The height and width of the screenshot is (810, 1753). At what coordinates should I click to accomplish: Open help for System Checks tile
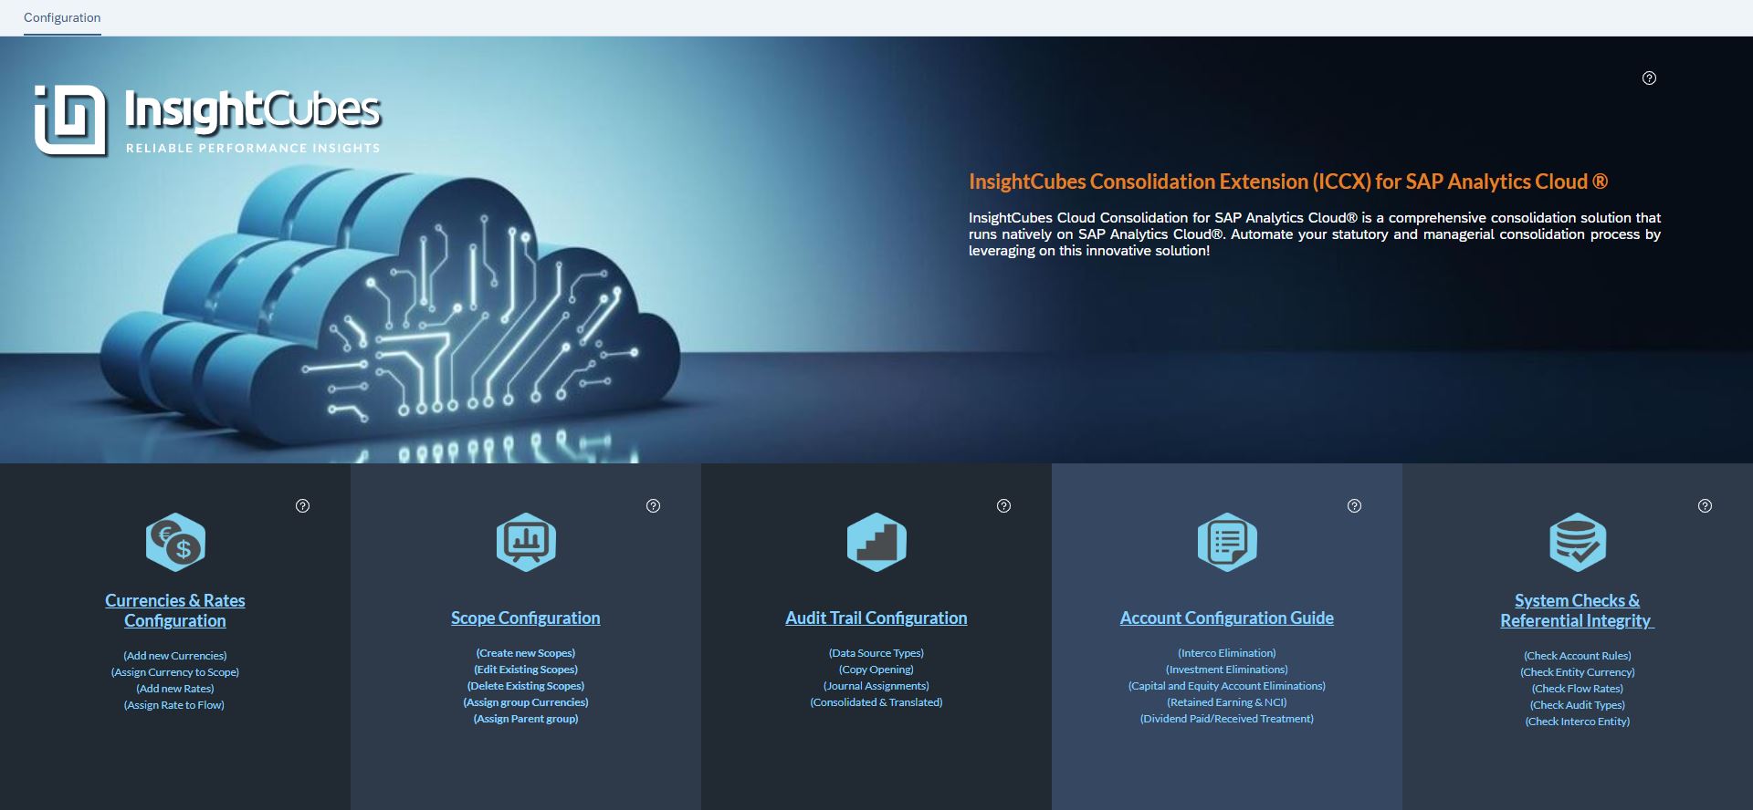click(1706, 506)
